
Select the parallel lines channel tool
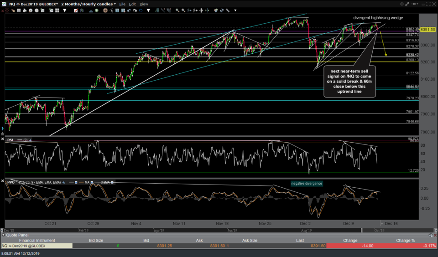(x=169, y=10)
